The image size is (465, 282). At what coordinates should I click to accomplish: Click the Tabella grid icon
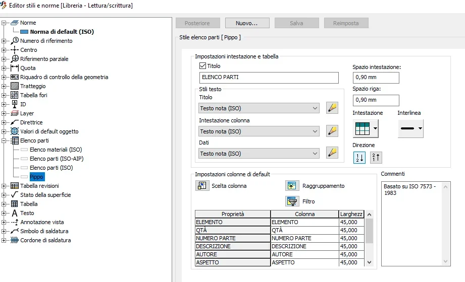point(15,204)
